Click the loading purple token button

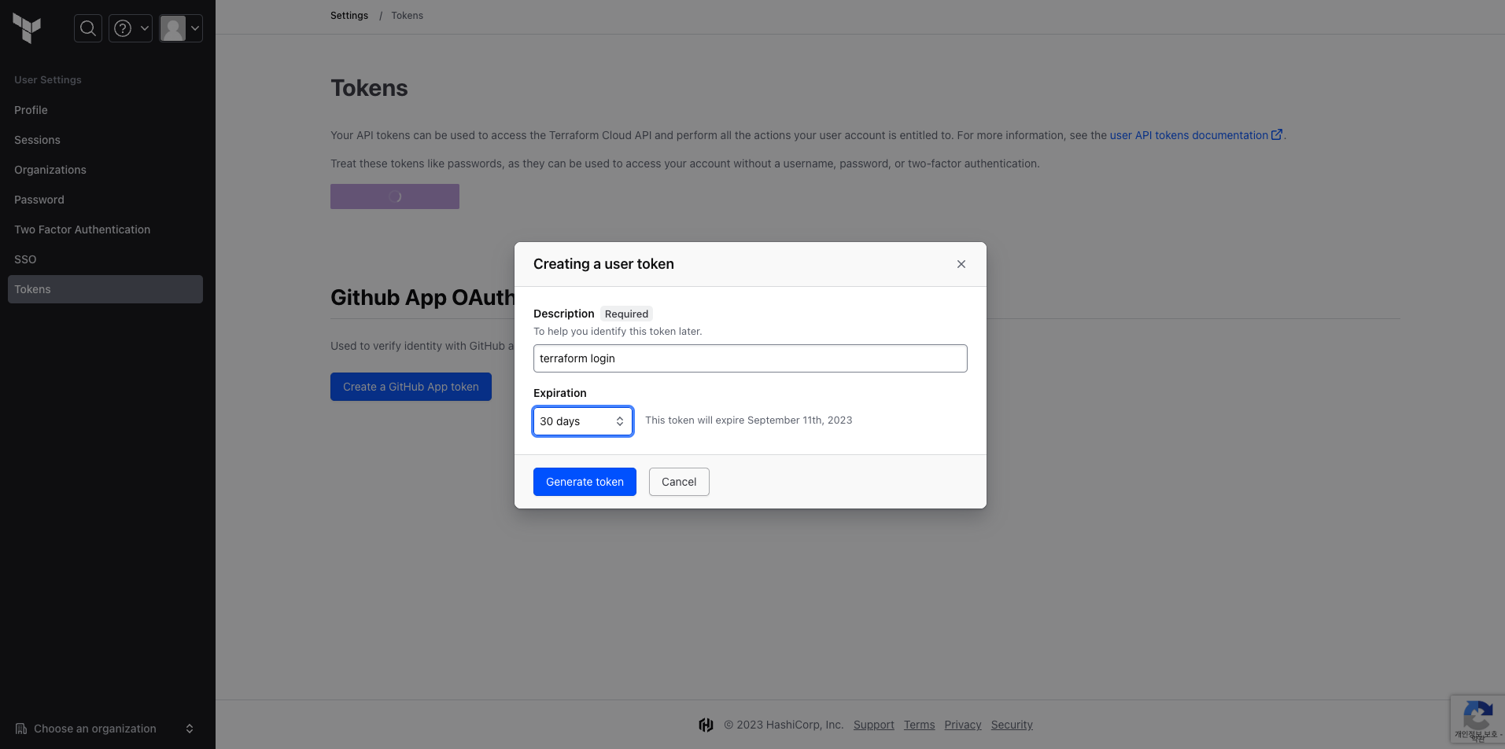click(395, 196)
